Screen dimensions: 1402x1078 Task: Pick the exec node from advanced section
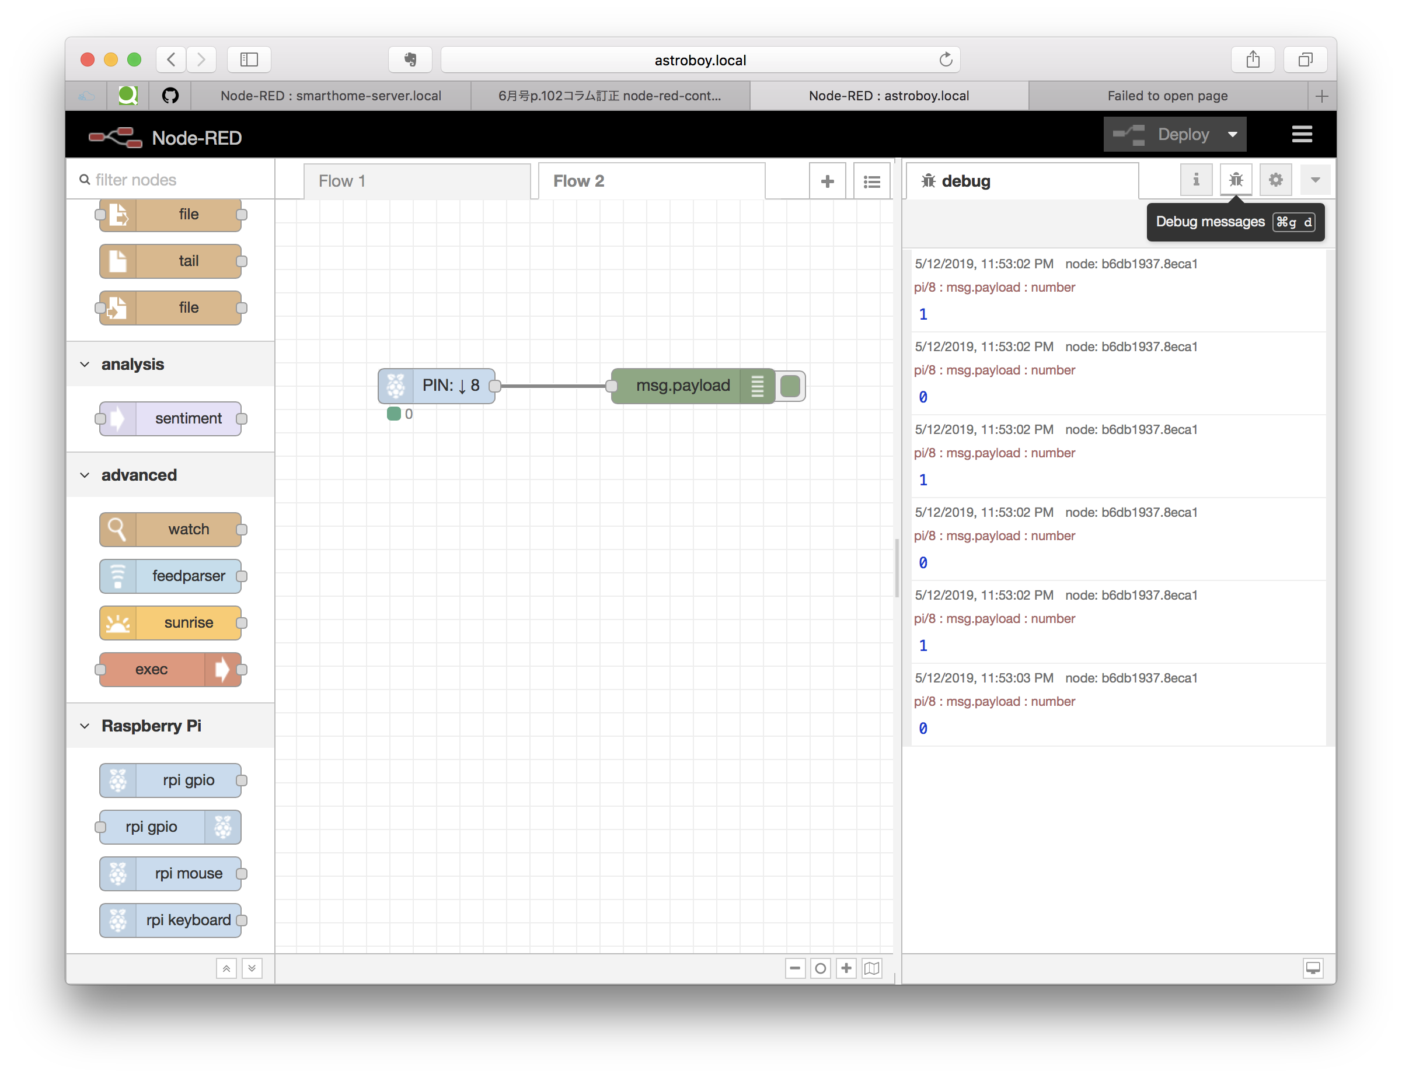tap(170, 669)
